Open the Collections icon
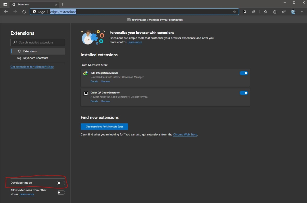Viewport: 307px width, 203px height. pyautogui.click(x=275, y=12)
